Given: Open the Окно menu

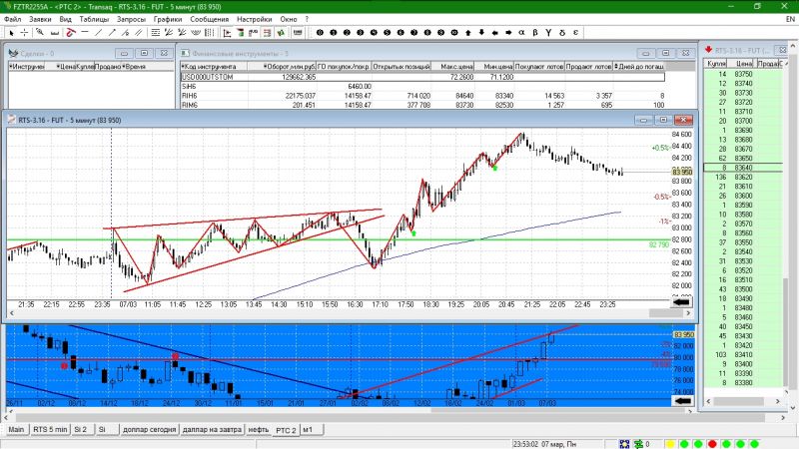Looking at the screenshot, I should 289,19.
